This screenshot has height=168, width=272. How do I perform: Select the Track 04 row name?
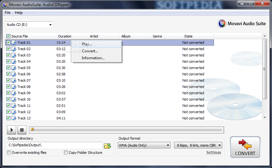click(24, 61)
